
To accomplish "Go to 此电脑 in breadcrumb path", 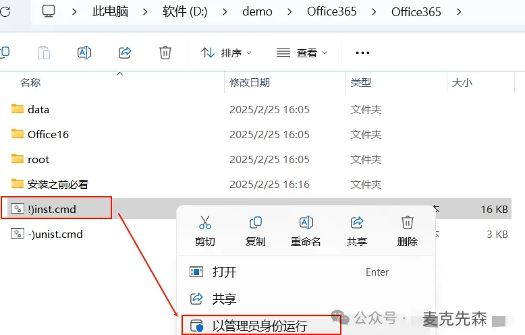I will pyautogui.click(x=111, y=11).
